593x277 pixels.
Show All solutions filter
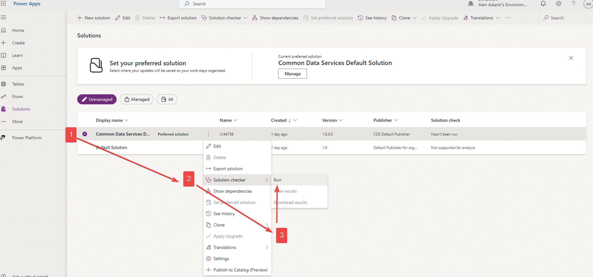click(167, 100)
